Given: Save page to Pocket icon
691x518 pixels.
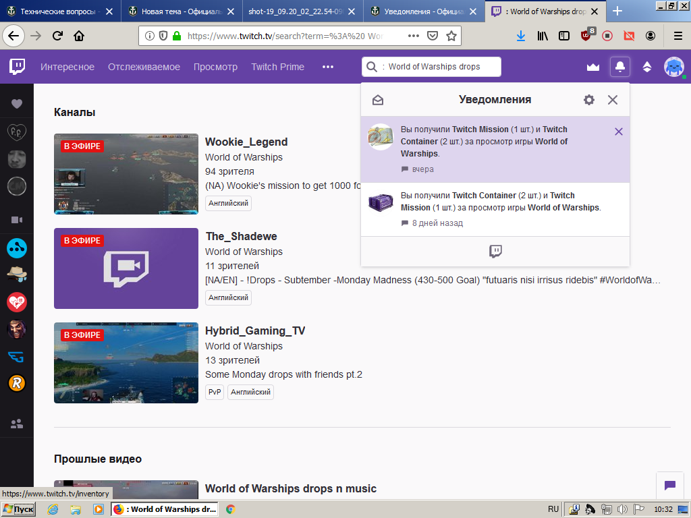Looking at the screenshot, I should click(433, 36).
